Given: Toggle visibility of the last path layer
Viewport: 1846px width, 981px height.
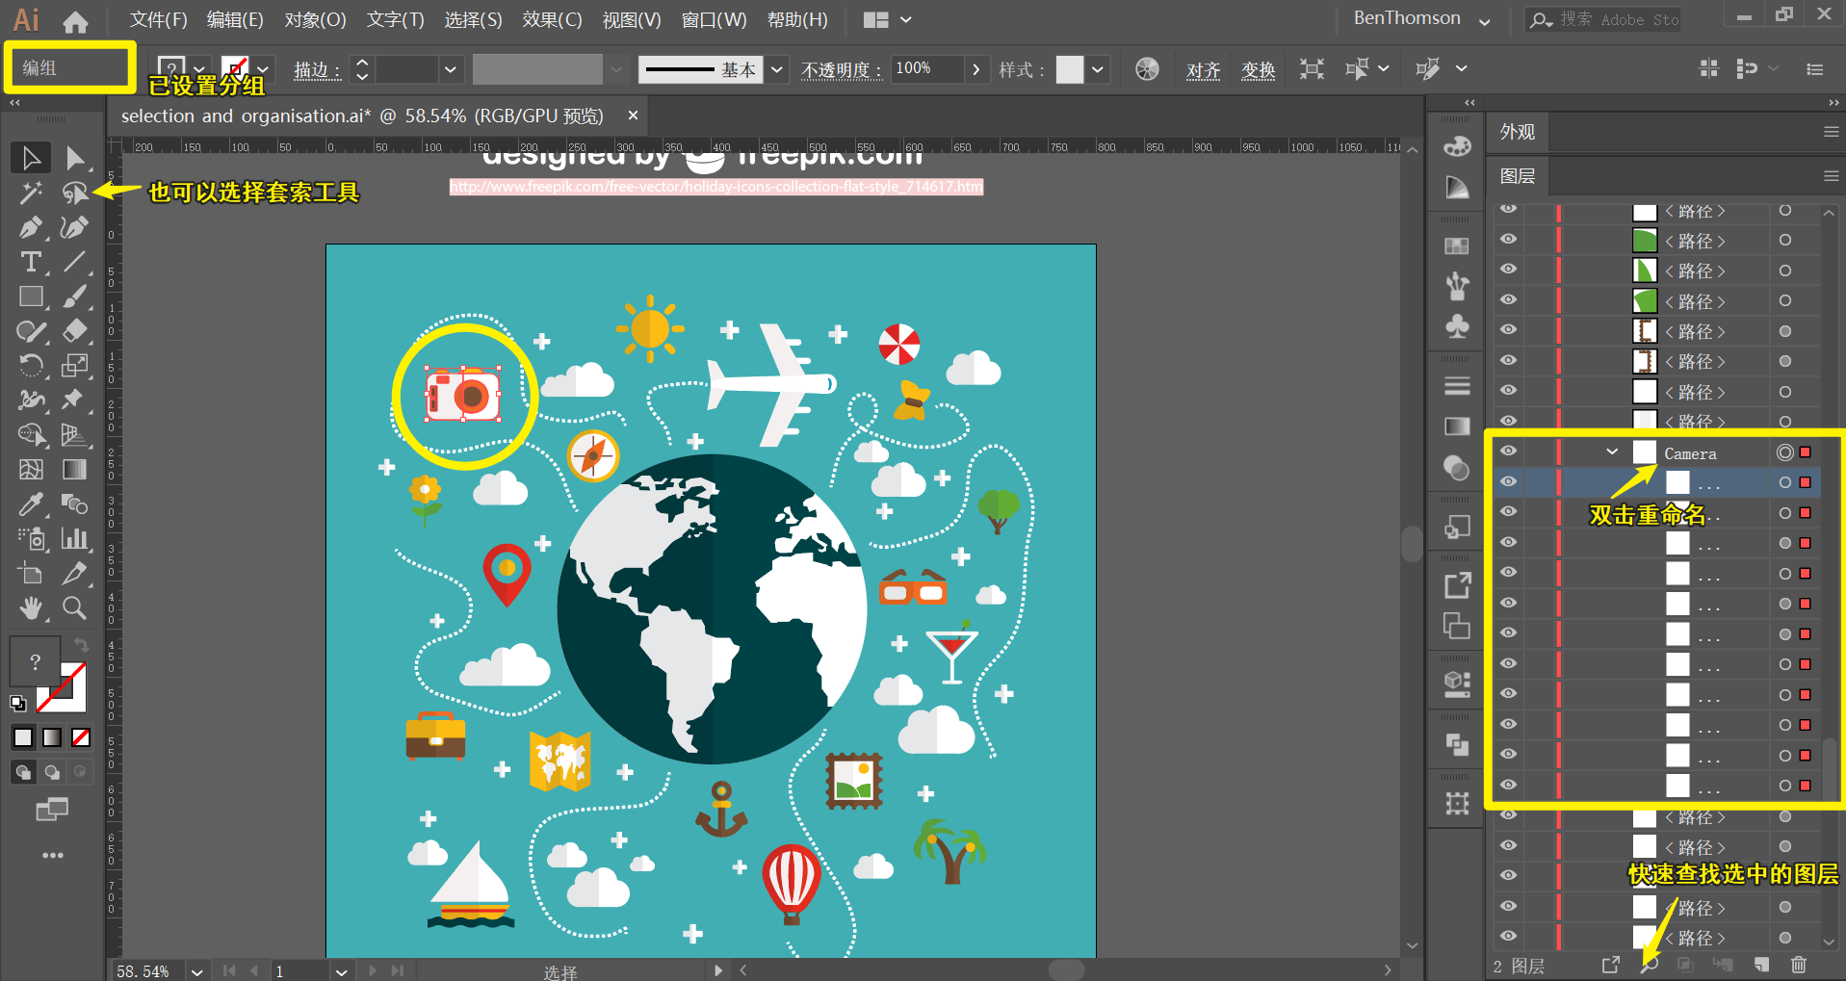Looking at the screenshot, I should [1508, 936].
